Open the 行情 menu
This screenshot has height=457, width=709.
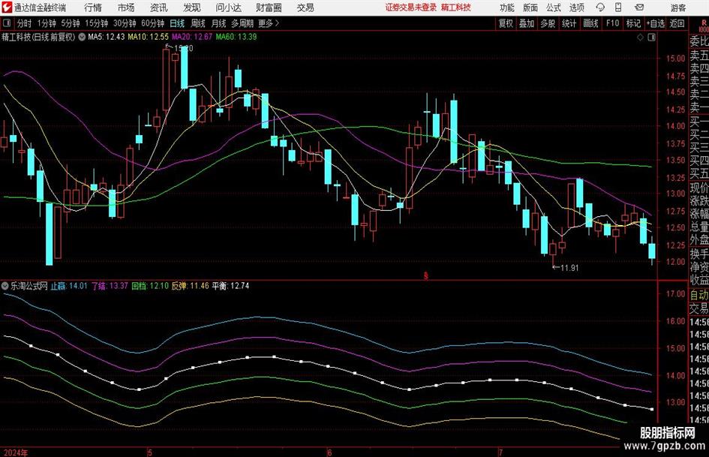(93, 8)
